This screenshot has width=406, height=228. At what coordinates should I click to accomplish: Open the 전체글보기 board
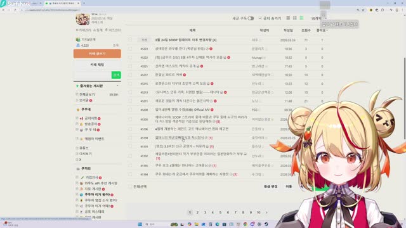click(87, 94)
